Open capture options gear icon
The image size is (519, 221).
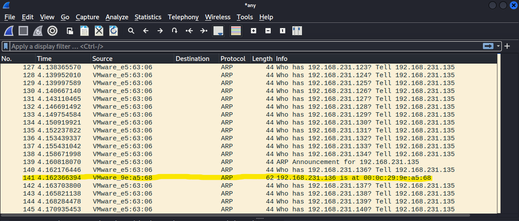click(x=52, y=31)
